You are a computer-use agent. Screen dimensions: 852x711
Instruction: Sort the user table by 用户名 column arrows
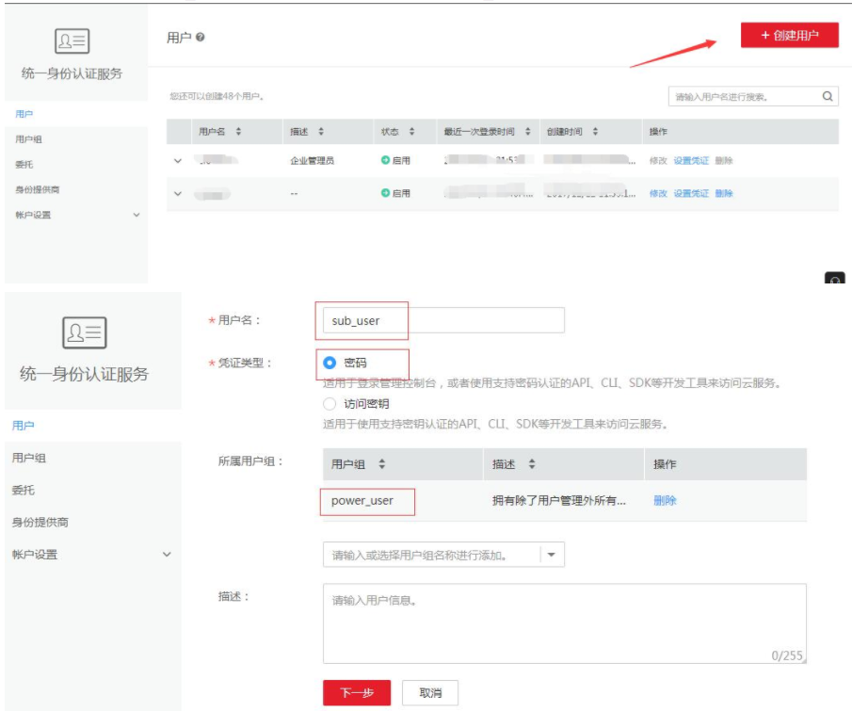click(238, 132)
